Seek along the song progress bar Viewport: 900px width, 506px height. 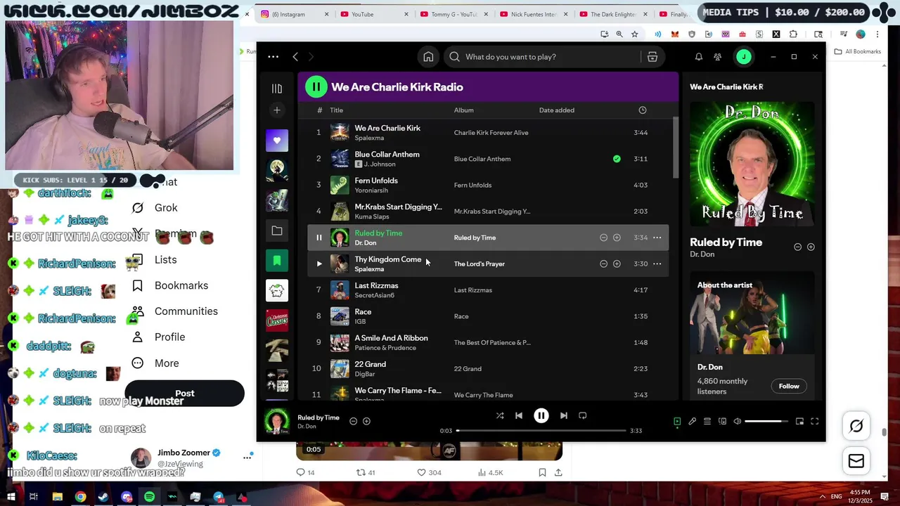[541, 430]
